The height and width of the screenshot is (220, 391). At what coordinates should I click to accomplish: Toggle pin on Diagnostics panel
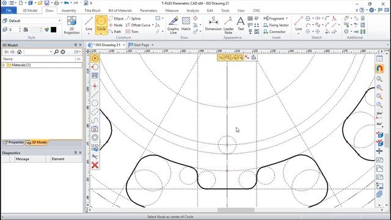click(75, 152)
